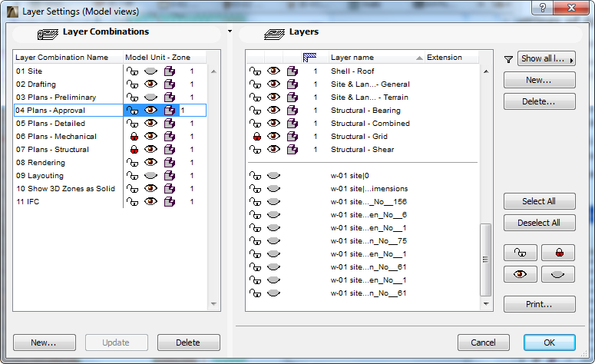Select the 08 Rendering layer combination
Image resolution: width=595 pixels, height=364 pixels.
coord(41,163)
